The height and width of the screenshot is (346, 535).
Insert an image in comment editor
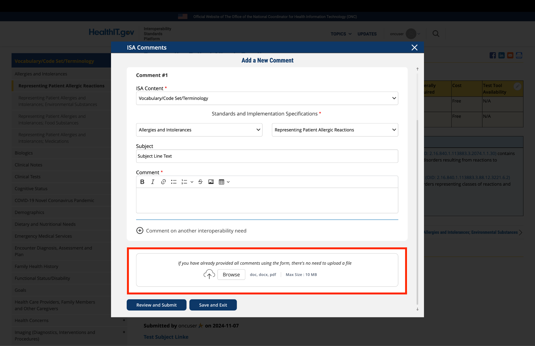click(x=211, y=182)
